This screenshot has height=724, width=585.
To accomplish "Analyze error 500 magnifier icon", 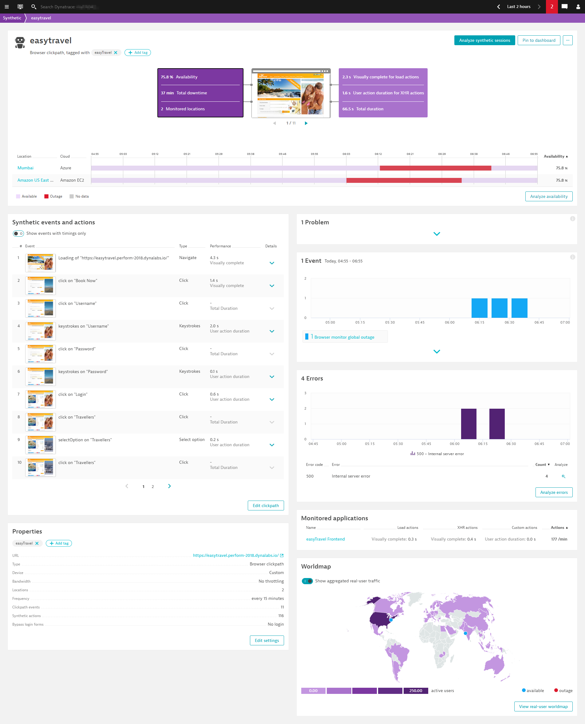I will 563,476.
